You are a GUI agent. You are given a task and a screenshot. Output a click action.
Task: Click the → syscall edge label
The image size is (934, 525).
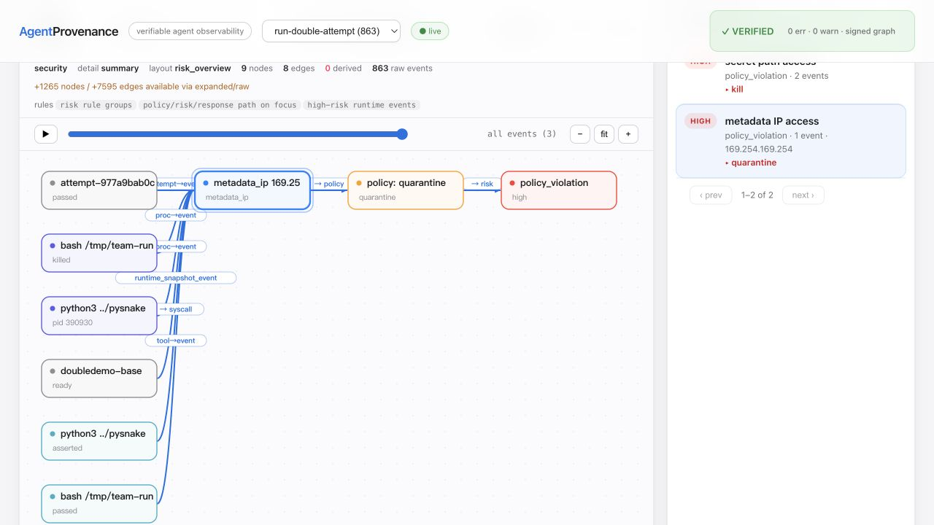[176, 309]
